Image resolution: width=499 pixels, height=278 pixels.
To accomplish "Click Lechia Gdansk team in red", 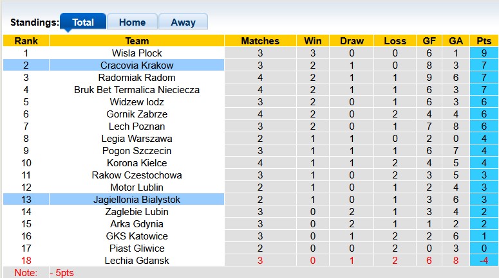I will [x=137, y=261].
